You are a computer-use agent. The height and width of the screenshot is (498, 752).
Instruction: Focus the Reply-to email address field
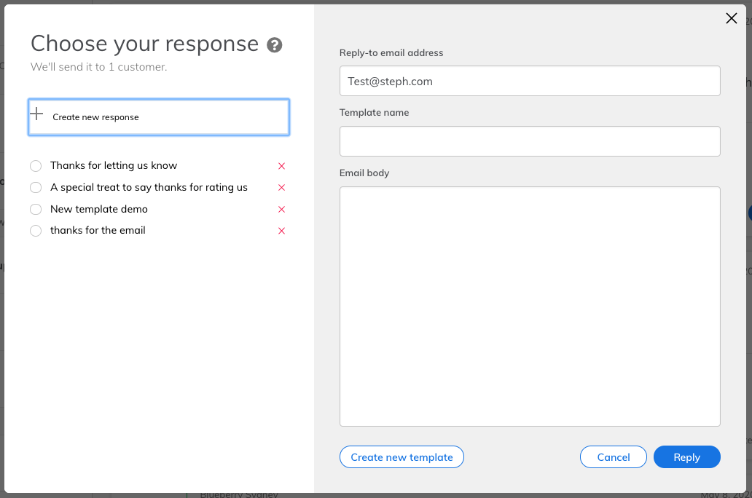tap(530, 82)
